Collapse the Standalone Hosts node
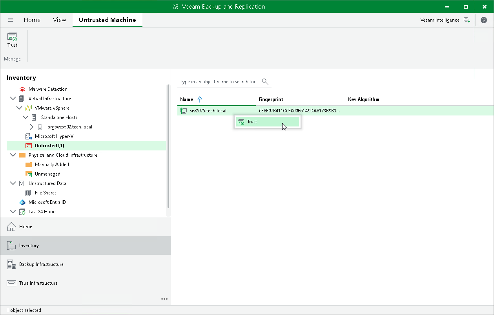 (26, 117)
